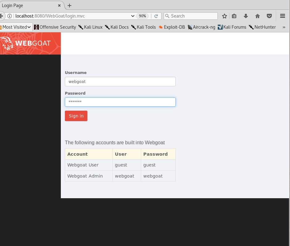290x246 pixels.
Task: Close the Login Page tab
Action: (59, 6)
